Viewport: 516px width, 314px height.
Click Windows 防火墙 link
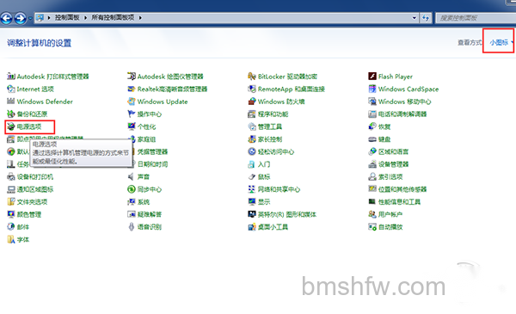click(281, 102)
